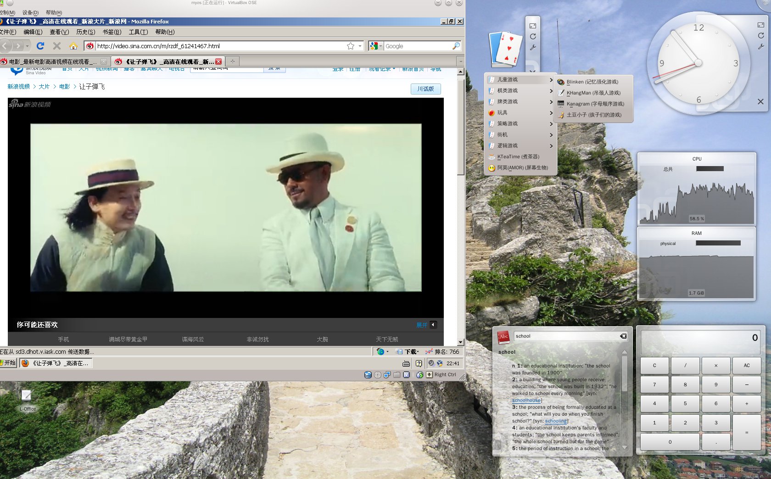Open the L-Office desktop icon
771x479 pixels.
point(27,399)
